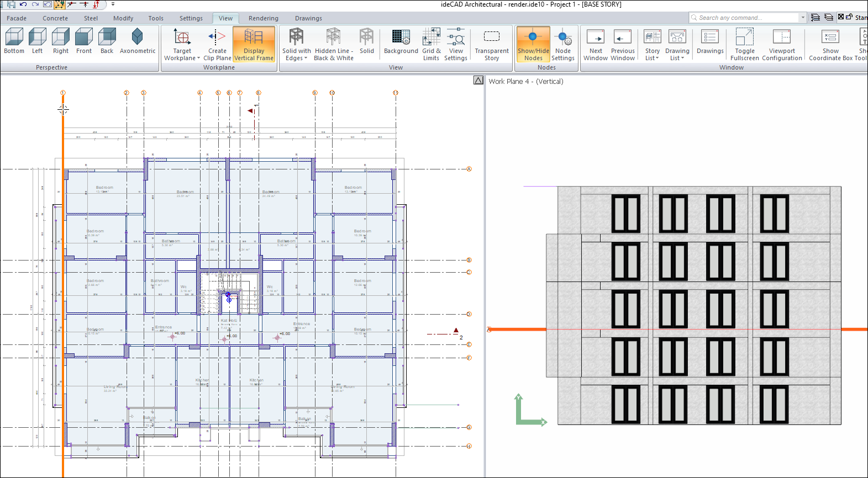Click the Search any command field
Image resolution: width=868 pixels, height=478 pixels.
pyautogui.click(x=746, y=18)
